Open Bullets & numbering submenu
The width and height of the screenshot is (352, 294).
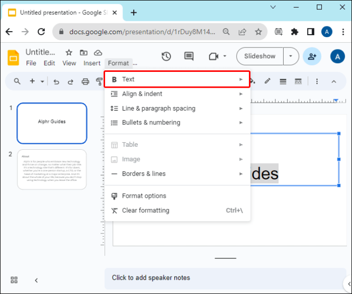click(x=177, y=123)
